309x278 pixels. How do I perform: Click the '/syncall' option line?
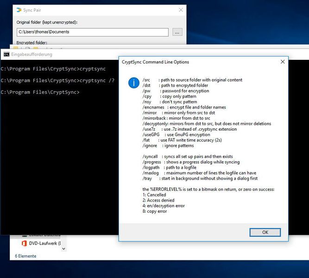coord(188,157)
